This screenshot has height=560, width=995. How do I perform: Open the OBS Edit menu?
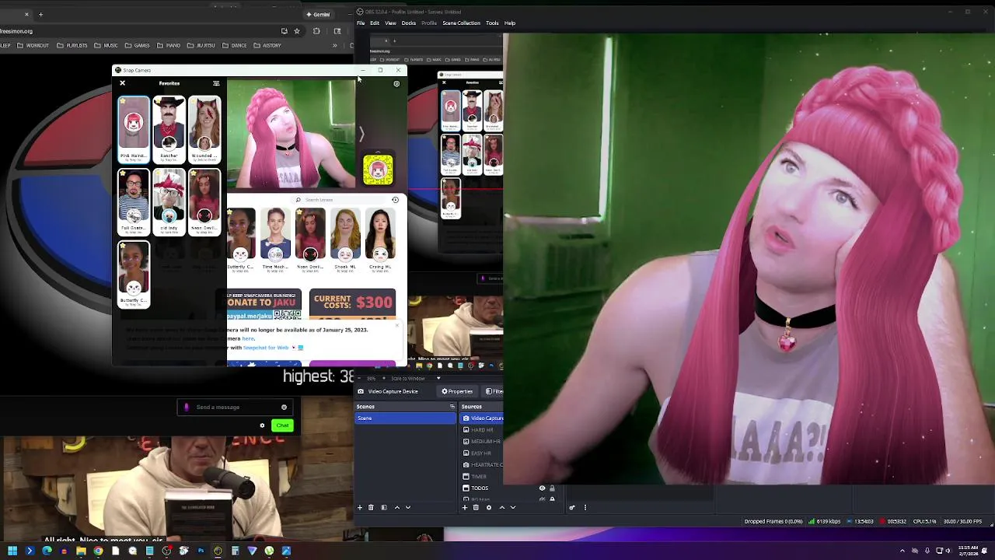point(375,23)
